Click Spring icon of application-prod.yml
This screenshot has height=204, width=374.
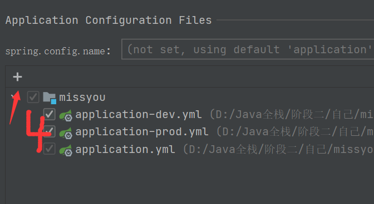coord(66,132)
